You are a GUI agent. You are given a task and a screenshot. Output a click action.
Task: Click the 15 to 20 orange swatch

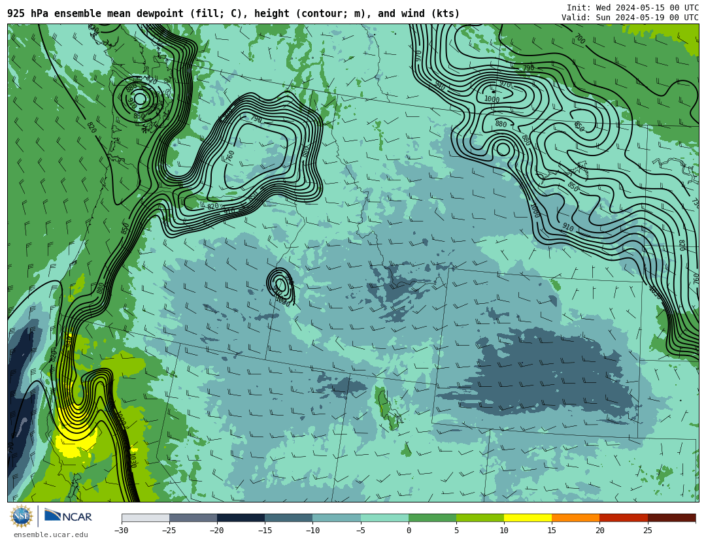(576, 518)
